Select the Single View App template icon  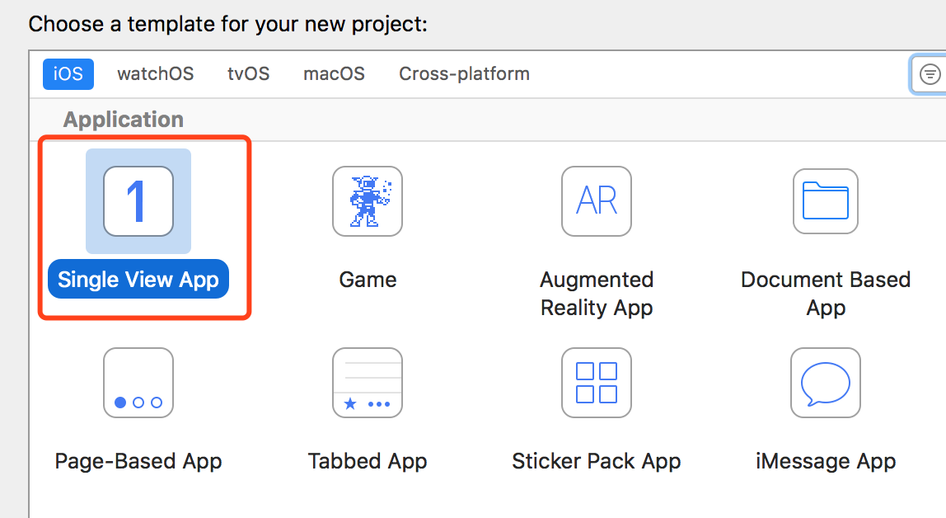pos(138,201)
